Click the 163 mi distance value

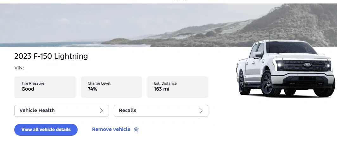click(162, 89)
